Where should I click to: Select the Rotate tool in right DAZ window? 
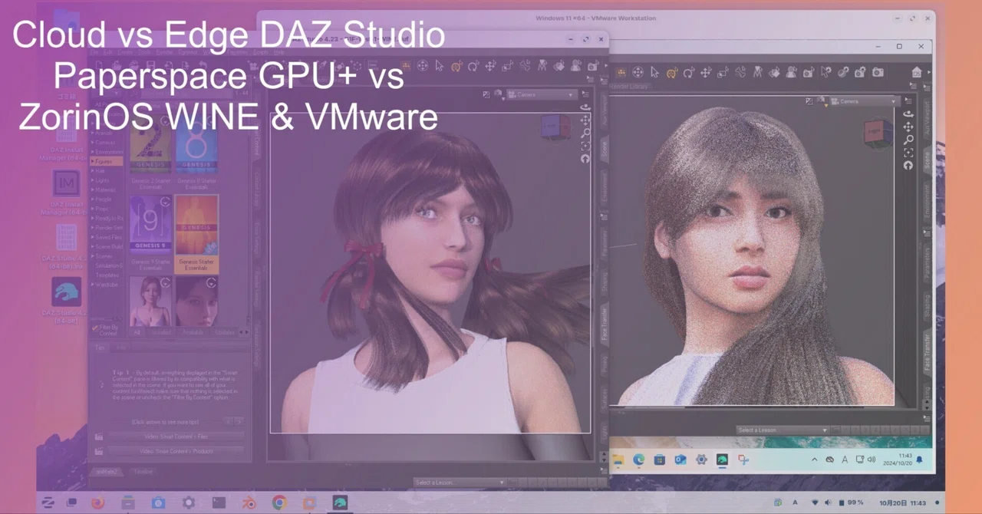tap(688, 72)
